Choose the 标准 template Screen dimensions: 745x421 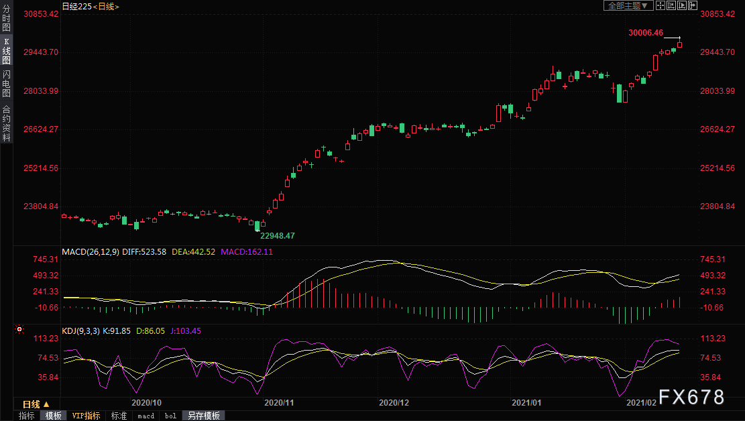119,416
